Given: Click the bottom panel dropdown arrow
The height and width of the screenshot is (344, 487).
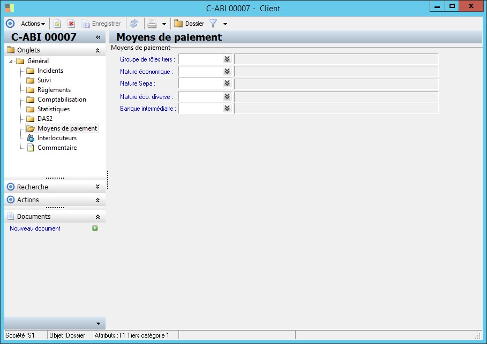Looking at the screenshot, I should (x=98, y=324).
